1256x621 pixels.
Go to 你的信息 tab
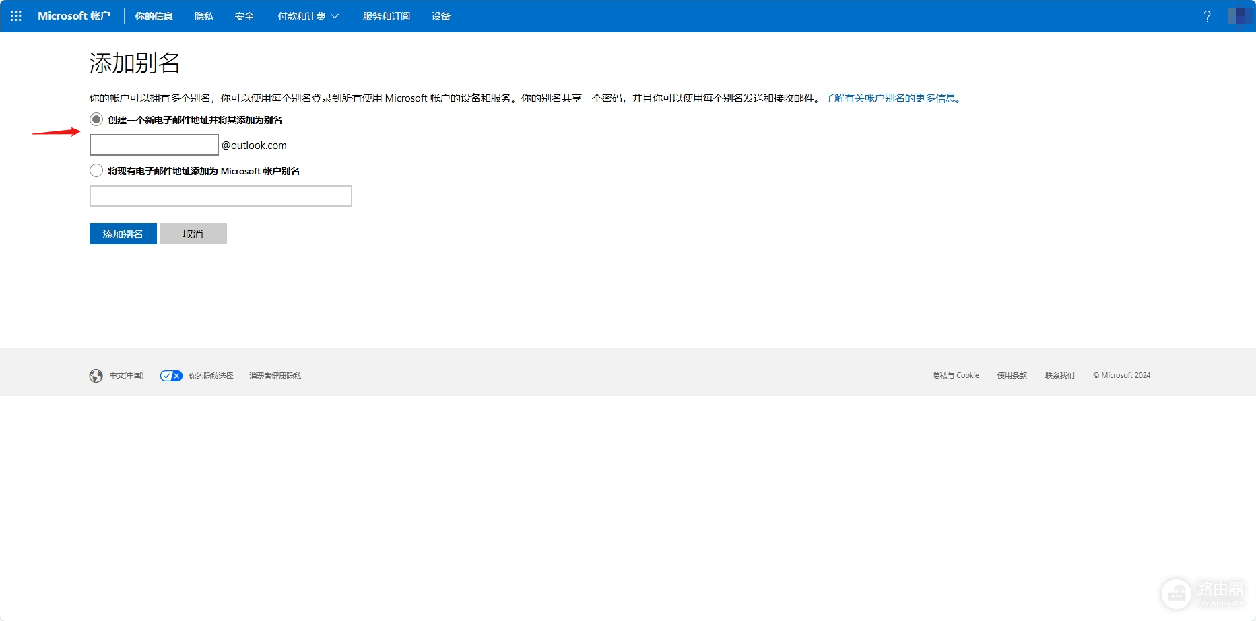pos(154,16)
